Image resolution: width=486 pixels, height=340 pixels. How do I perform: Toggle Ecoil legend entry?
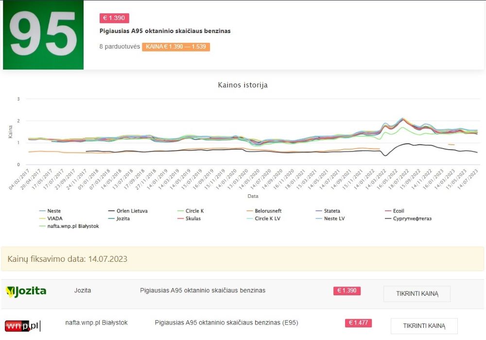pyautogui.click(x=394, y=211)
